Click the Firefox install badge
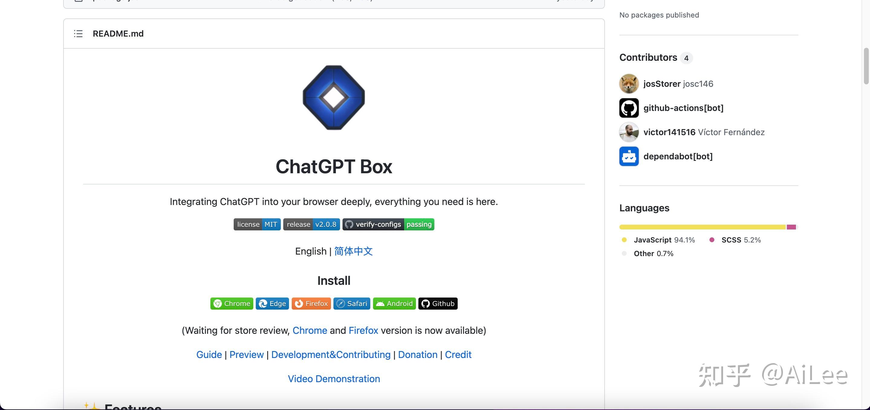The image size is (870, 410). pyautogui.click(x=311, y=303)
